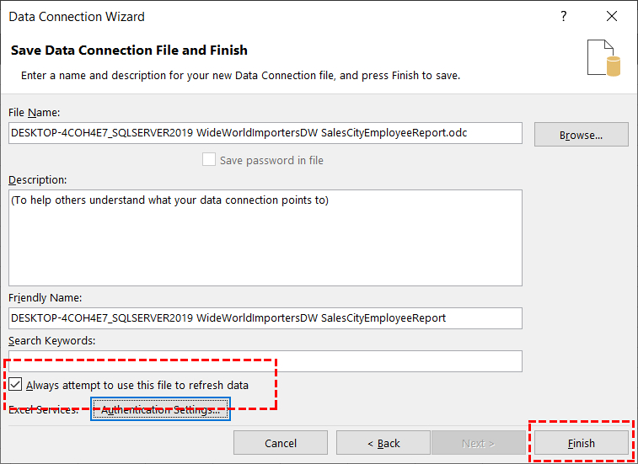
Task: Open Authentication Settings for Excel Services
Action: (160, 410)
